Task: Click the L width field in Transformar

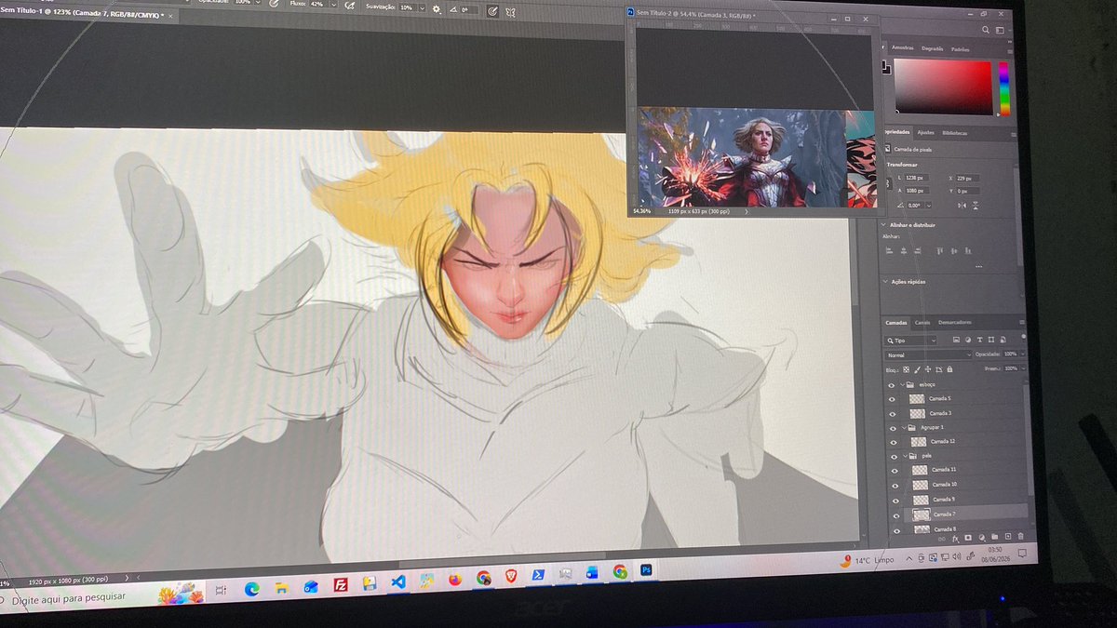Action: pyautogui.click(x=917, y=178)
